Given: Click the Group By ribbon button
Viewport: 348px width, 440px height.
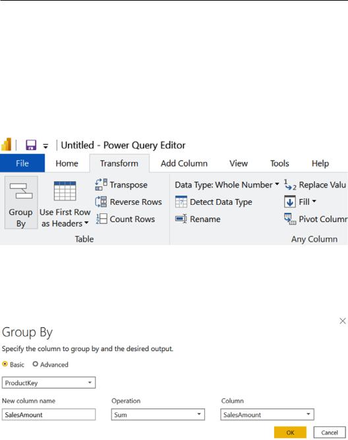Looking at the screenshot, I should tap(21, 203).
